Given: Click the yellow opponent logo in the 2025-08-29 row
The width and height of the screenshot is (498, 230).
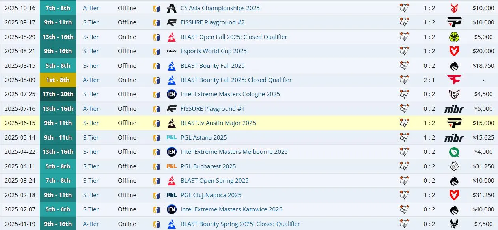Looking at the screenshot, I should 455,37.
